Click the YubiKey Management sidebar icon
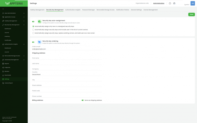Viewport: 197px width, 123px height. point(3,21)
